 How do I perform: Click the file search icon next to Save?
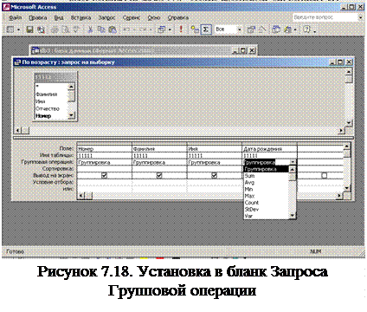coord(42,29)
